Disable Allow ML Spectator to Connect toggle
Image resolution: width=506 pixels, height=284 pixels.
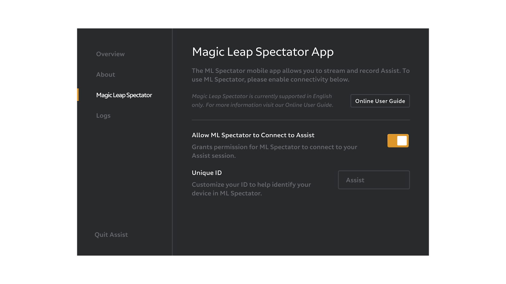pos(398,141)
